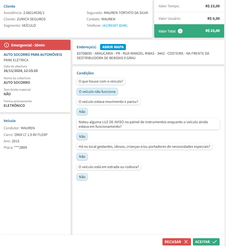
Task: Click the Valor Usuário amount R$ 0,00
Action: (x=214, y=19)
